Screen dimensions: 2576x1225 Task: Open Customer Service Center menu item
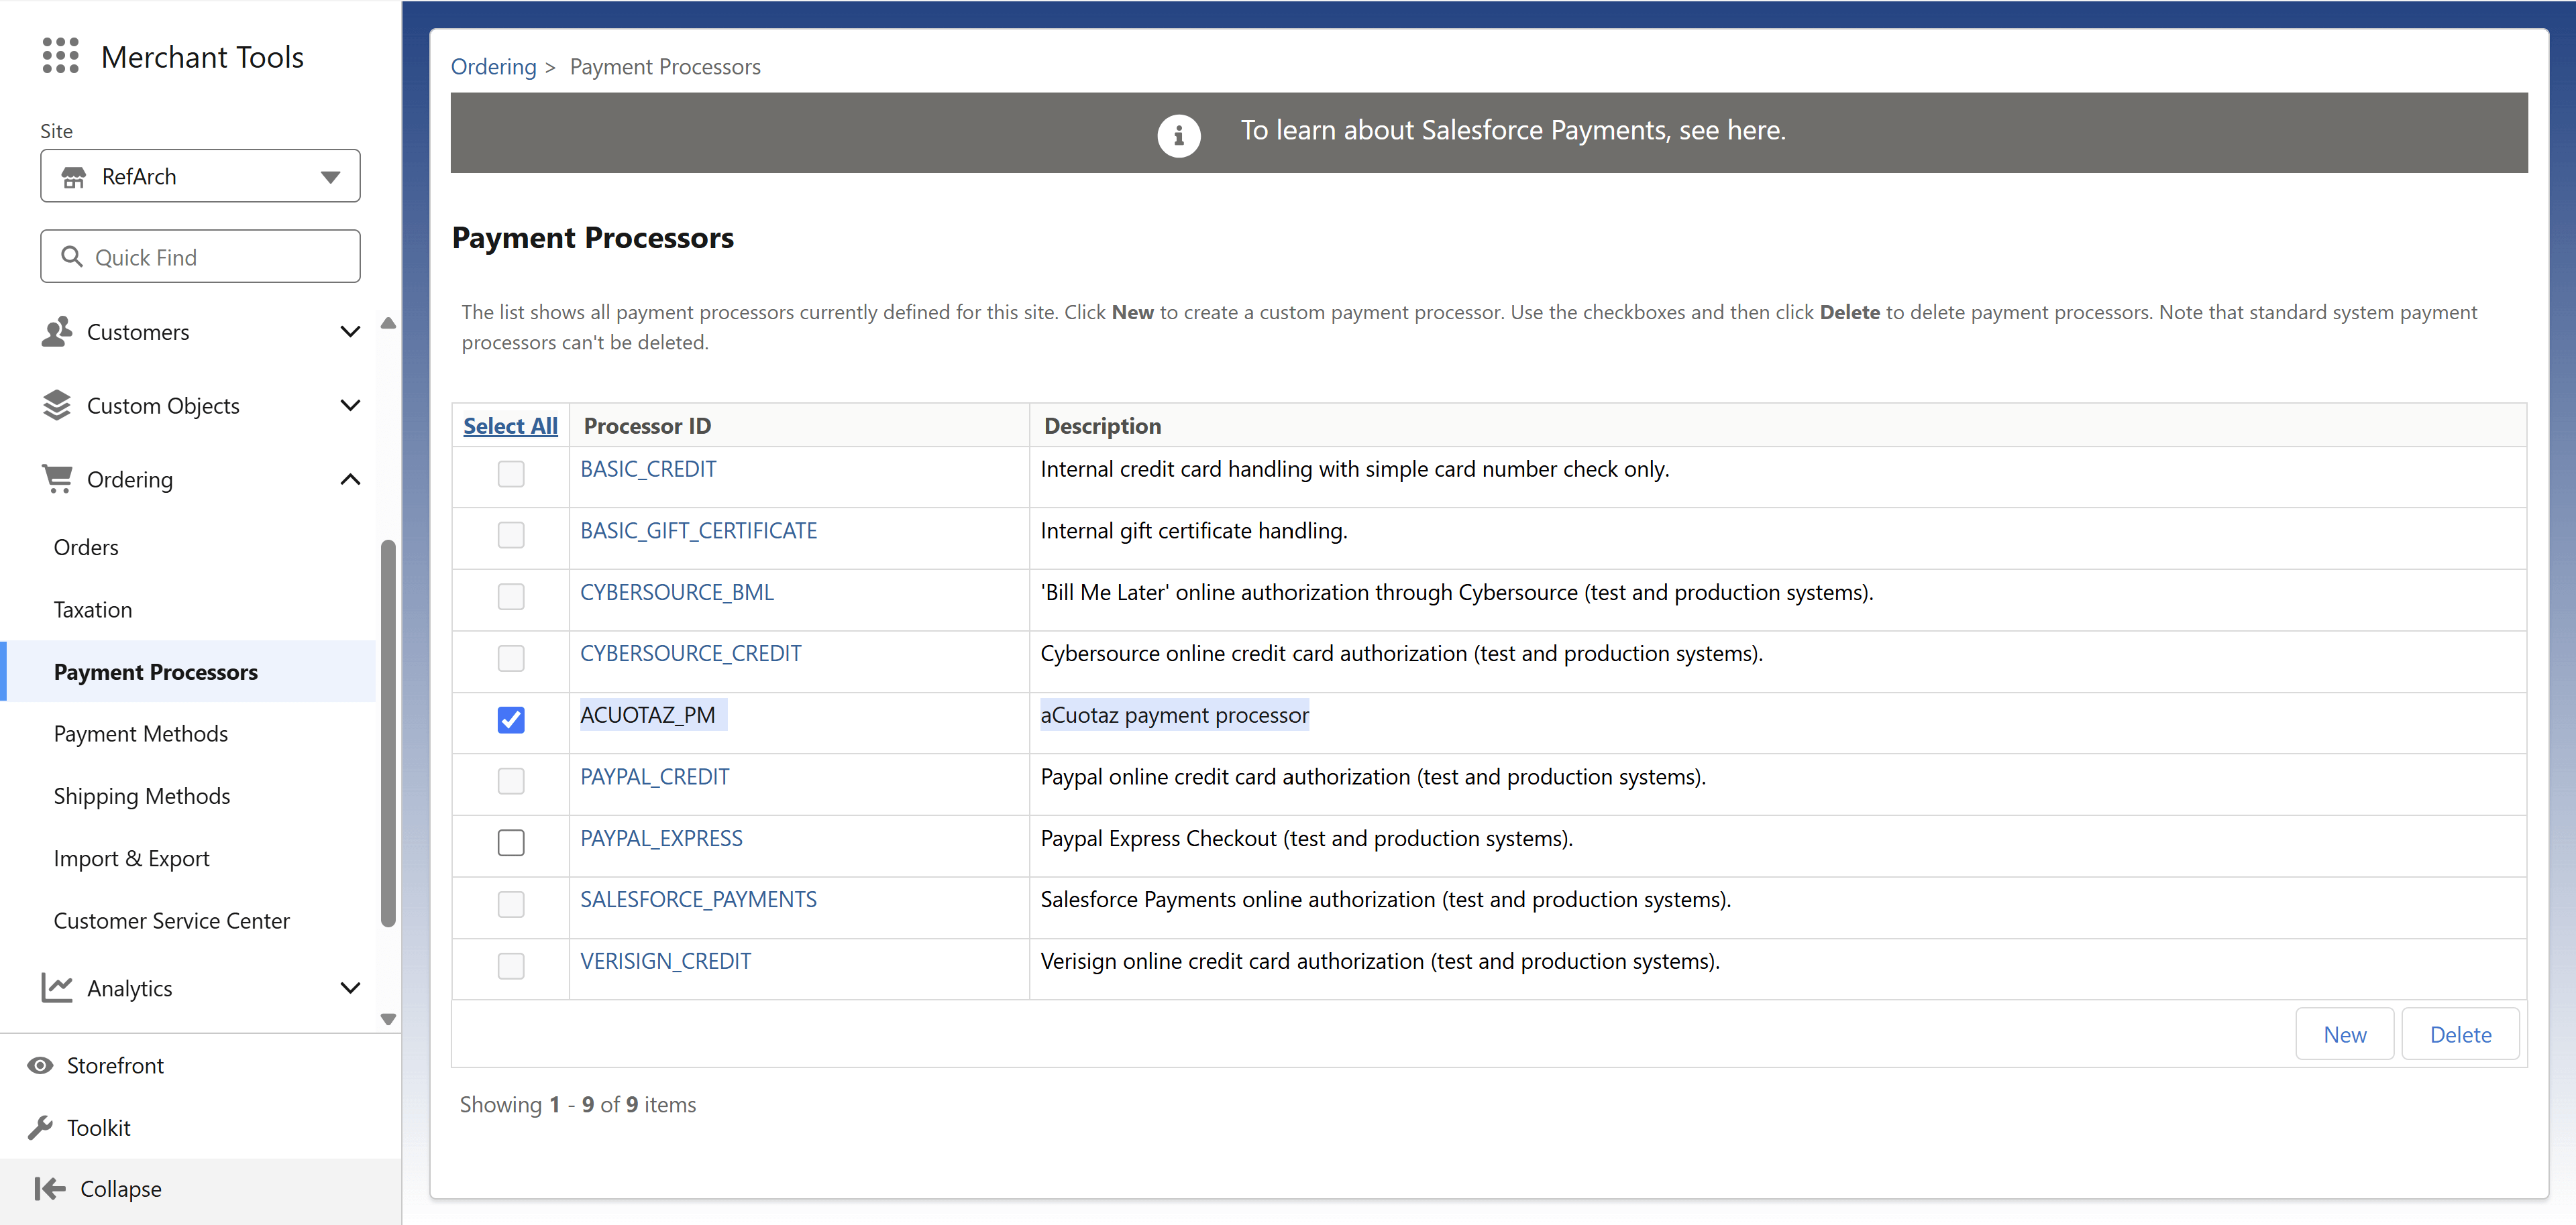pos(172,921)
